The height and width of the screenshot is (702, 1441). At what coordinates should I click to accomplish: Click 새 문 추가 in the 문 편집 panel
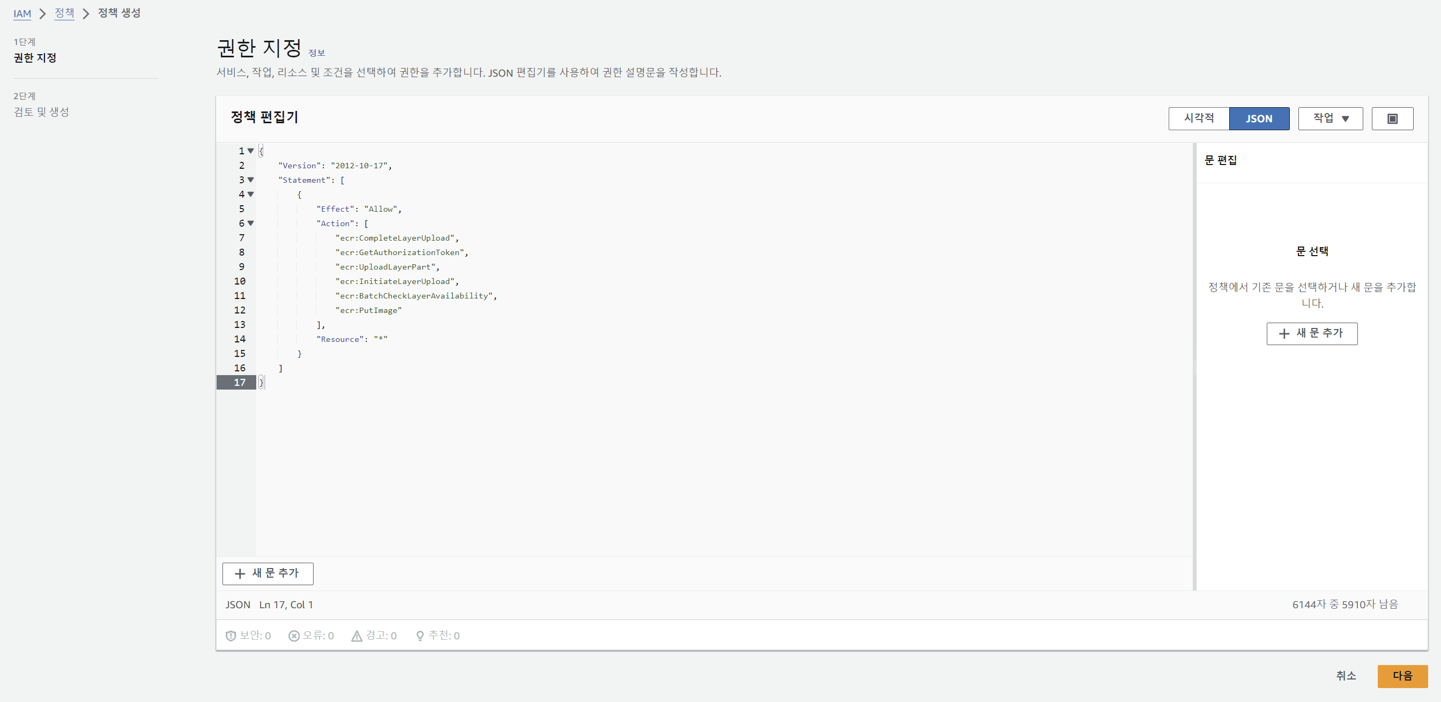1312,333
